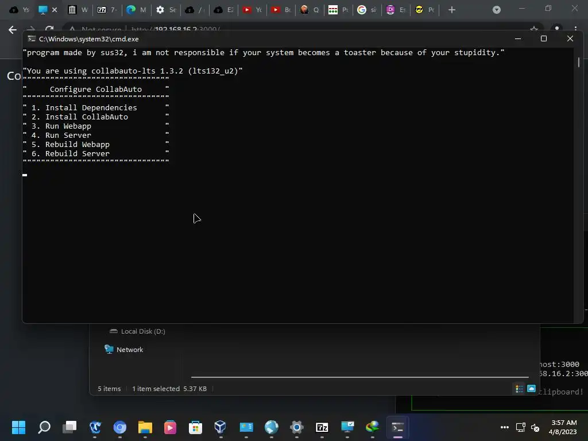Open Internet Download Manager taskbar icon

tap(372, 427)
